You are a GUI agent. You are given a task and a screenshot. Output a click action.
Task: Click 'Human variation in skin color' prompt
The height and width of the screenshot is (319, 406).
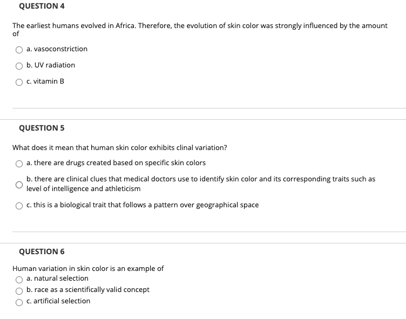coord(88,268)
